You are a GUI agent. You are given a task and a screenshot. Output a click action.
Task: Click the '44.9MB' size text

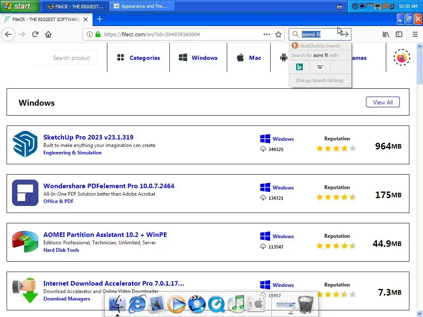tap(387, 244)
